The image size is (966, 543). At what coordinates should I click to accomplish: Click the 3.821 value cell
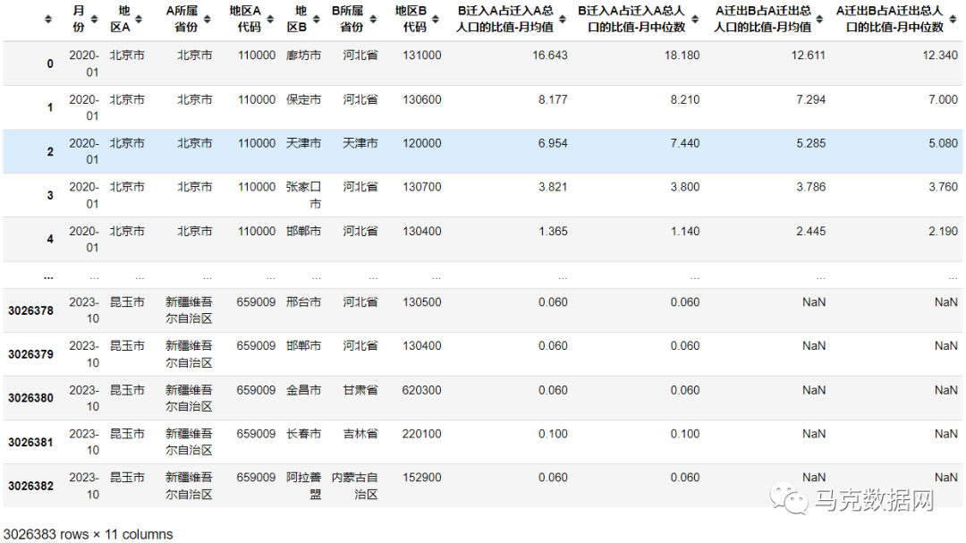pos(553,187)
